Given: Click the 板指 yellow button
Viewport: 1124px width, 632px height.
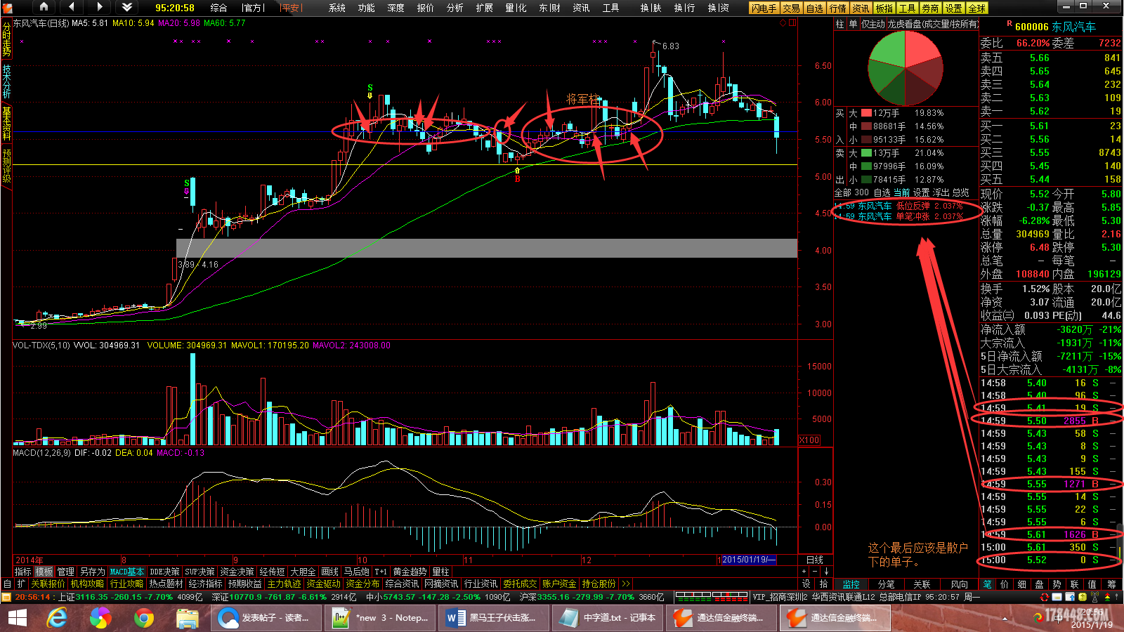Looking at the screenshot, I should coord(884,8).
